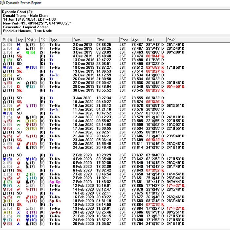Sort events by the Type column header
Viewport: 230px width, 230px height.
[61, 40]
